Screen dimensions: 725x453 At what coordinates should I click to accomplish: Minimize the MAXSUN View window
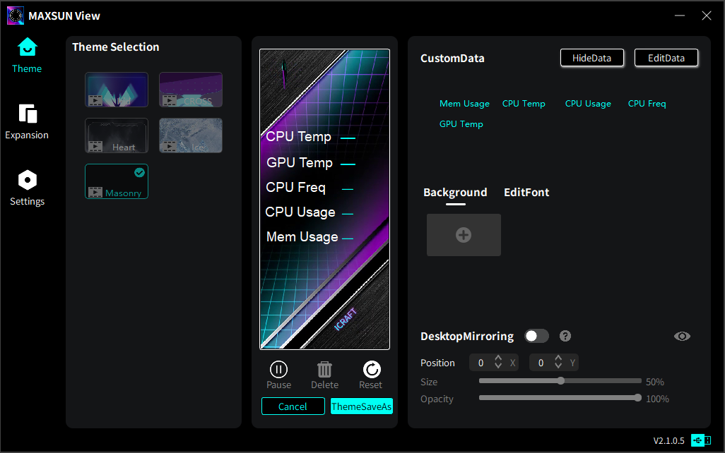(680, 16)
